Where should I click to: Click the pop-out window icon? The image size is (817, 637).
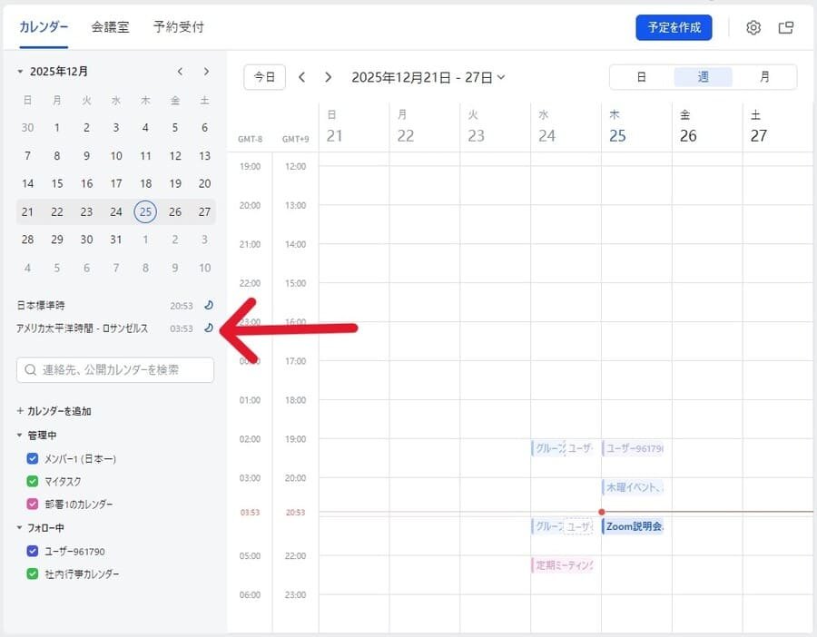786,27
